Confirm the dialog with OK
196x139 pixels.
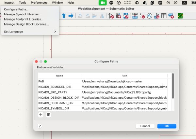click(x=167, y=126)
